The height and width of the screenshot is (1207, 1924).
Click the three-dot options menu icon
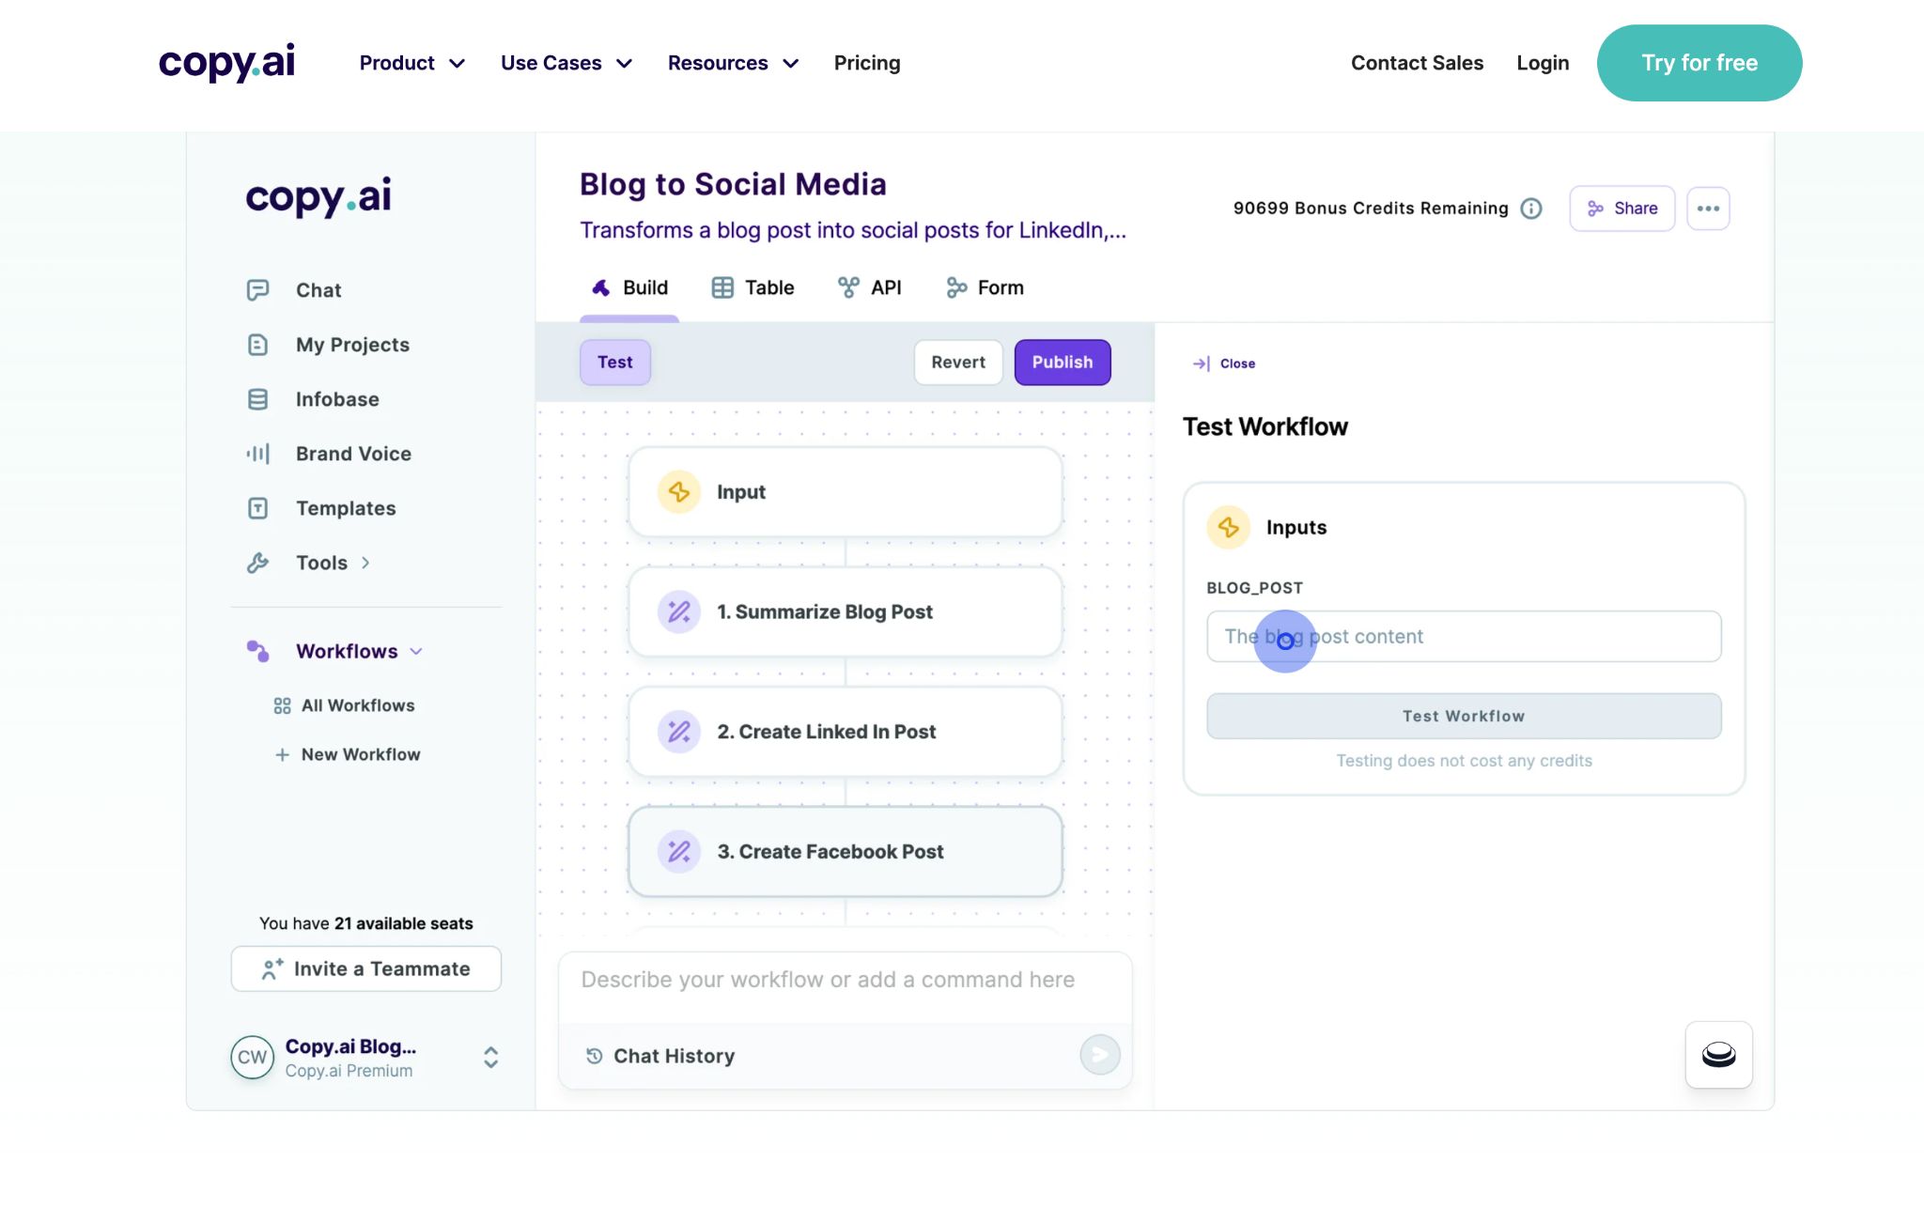[1707, 208]
